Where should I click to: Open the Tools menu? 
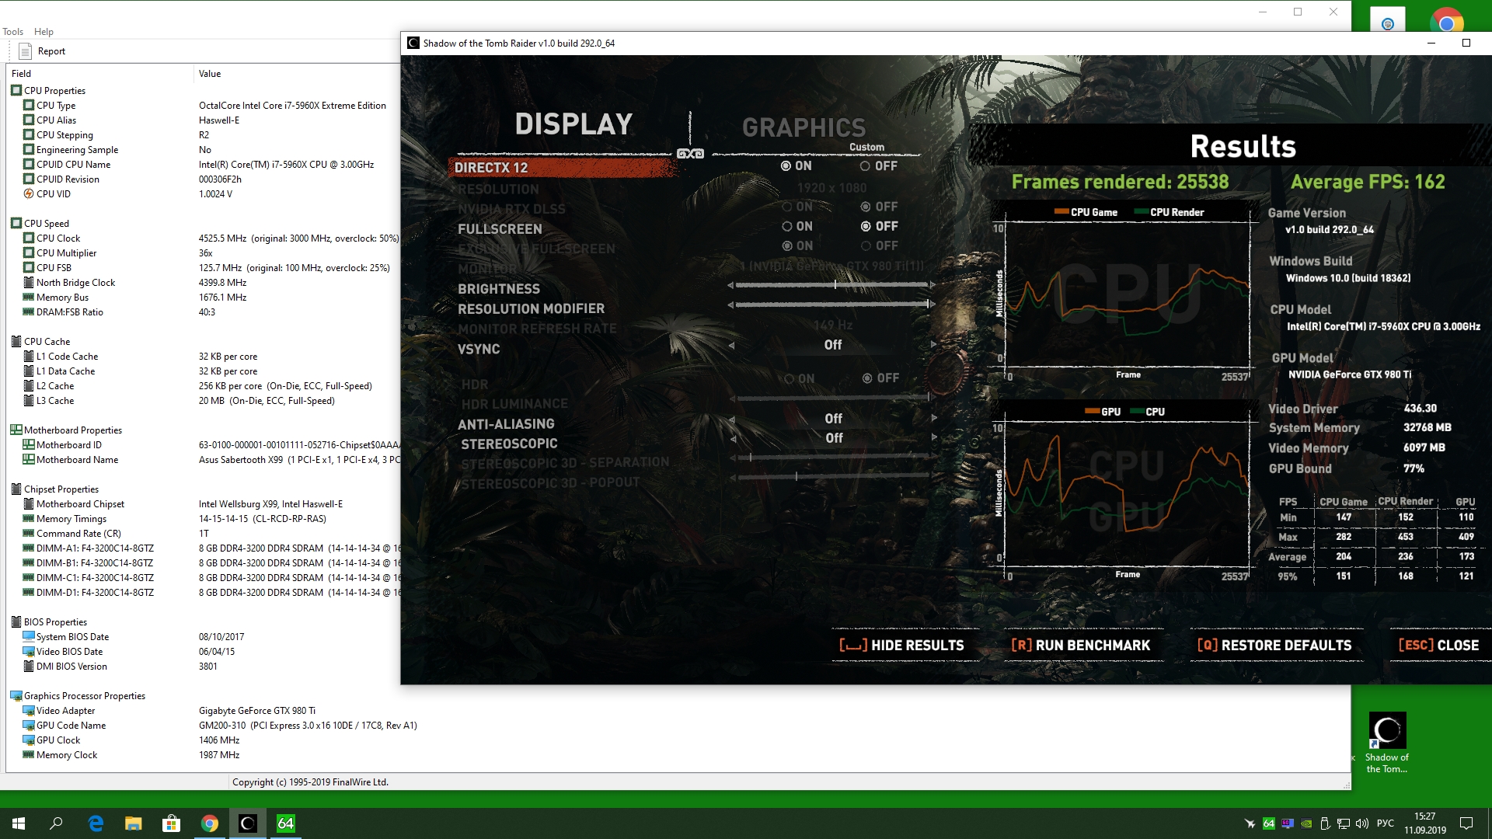click(12, 32)
